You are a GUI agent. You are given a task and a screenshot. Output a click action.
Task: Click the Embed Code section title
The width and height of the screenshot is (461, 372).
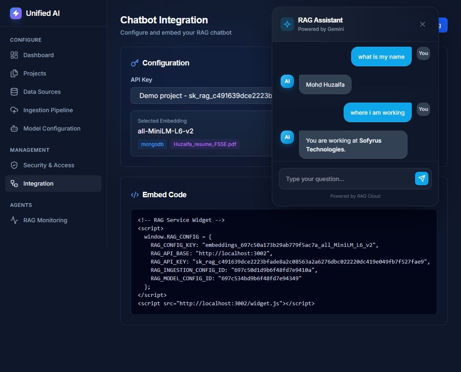click(x=165, y=195)
